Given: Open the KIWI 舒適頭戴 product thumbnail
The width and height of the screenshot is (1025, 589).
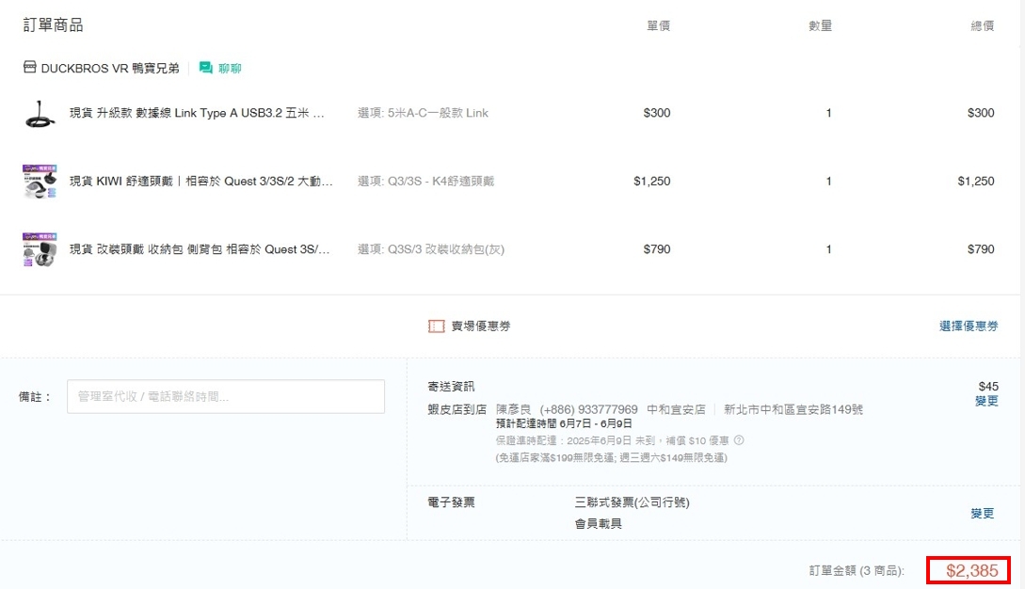Looking at the screenshot, I should coord(40,182).
